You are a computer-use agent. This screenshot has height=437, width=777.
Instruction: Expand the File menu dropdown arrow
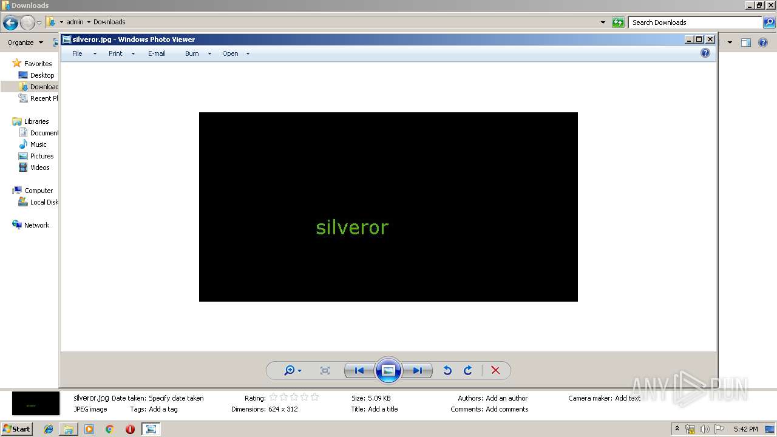coord(95,54)
